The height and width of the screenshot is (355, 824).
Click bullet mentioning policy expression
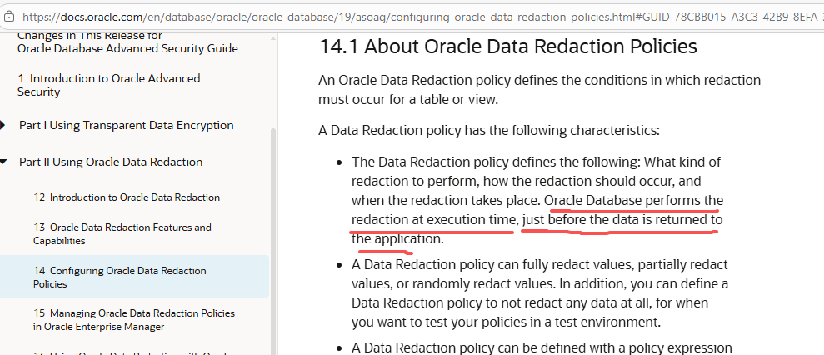pyautogui.click(x=542, y=347)
